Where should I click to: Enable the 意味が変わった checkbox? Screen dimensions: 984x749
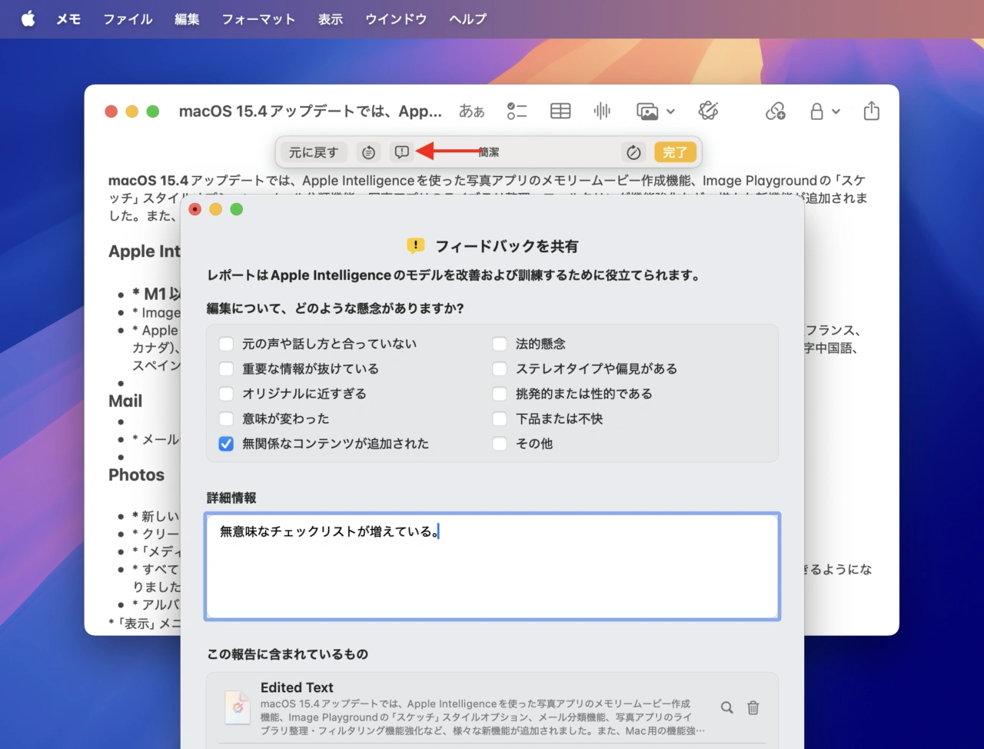point(226,419)
